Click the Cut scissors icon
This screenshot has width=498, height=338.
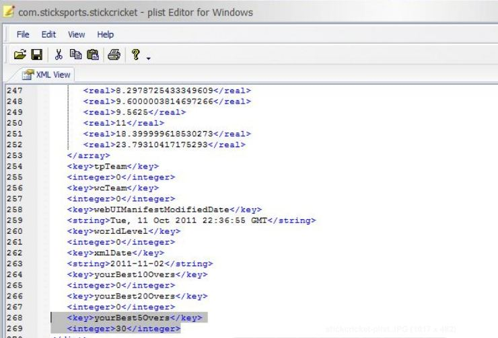coord(59,55)
